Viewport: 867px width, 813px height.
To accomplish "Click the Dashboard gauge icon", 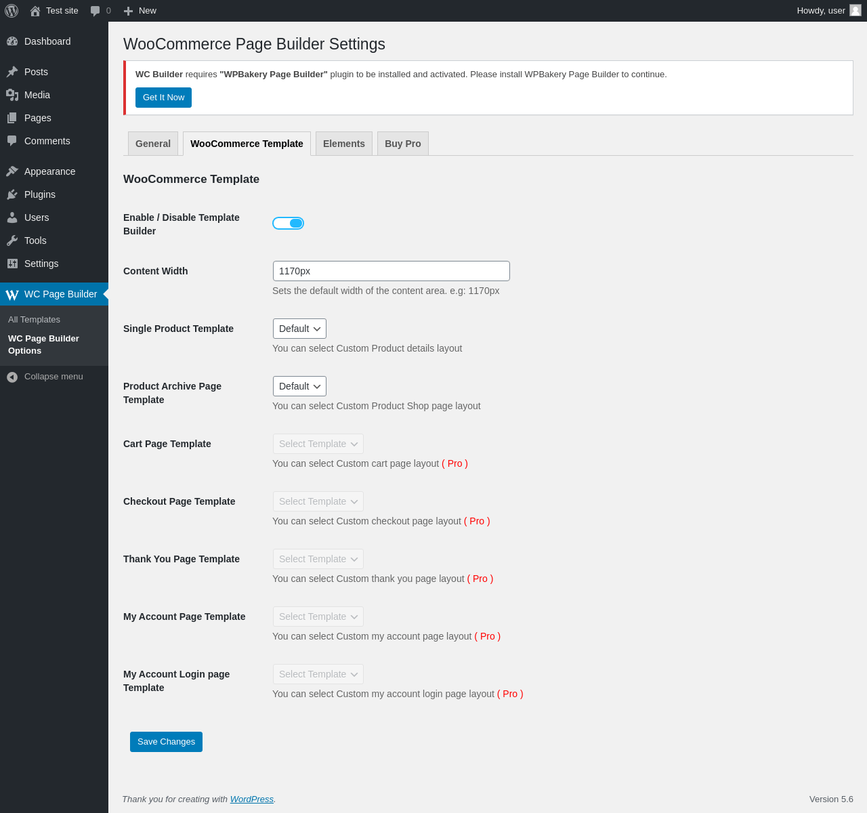I will coord(12,41).
